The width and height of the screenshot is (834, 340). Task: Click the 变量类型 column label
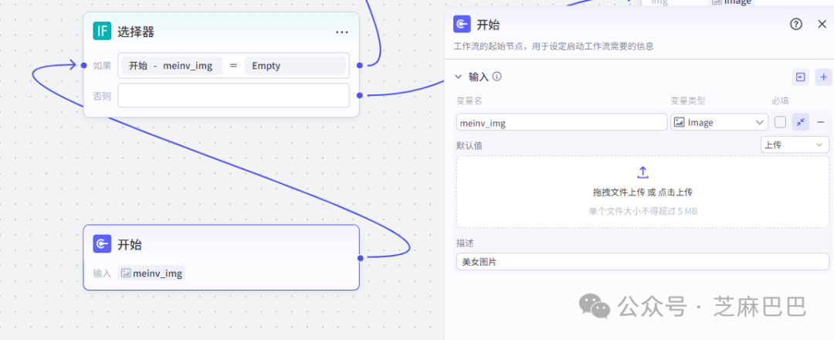tap(688, 101)
